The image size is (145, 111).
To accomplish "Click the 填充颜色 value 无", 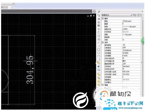I will (124, 45).
